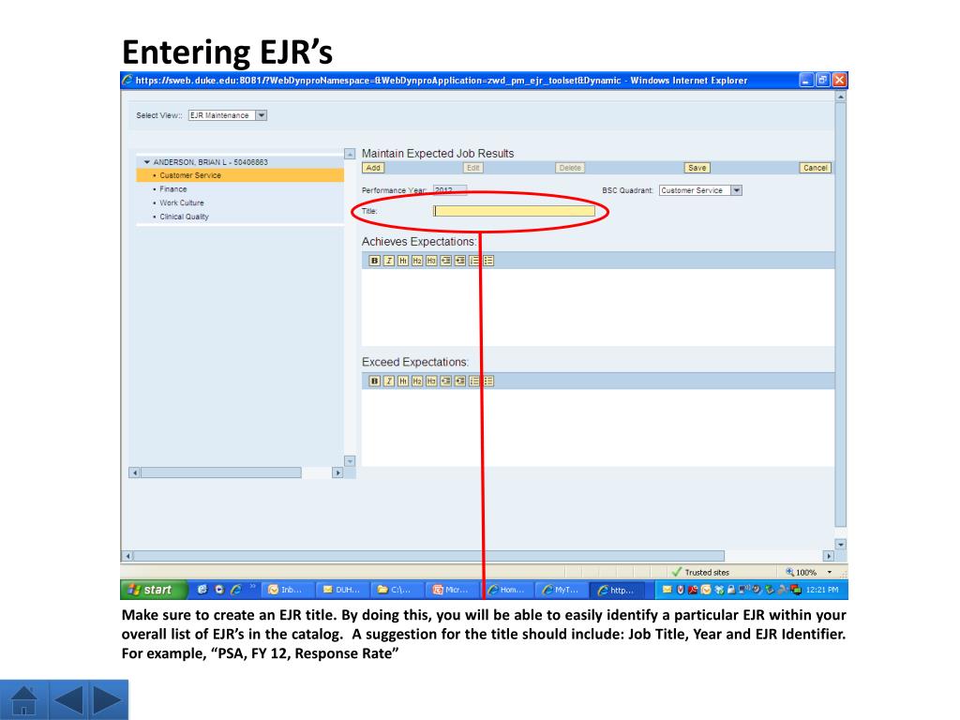Click the page's vertical scrollbar up arrow
Image resolution: width=960 pixels, height=720 pixels.
[841, 97]
